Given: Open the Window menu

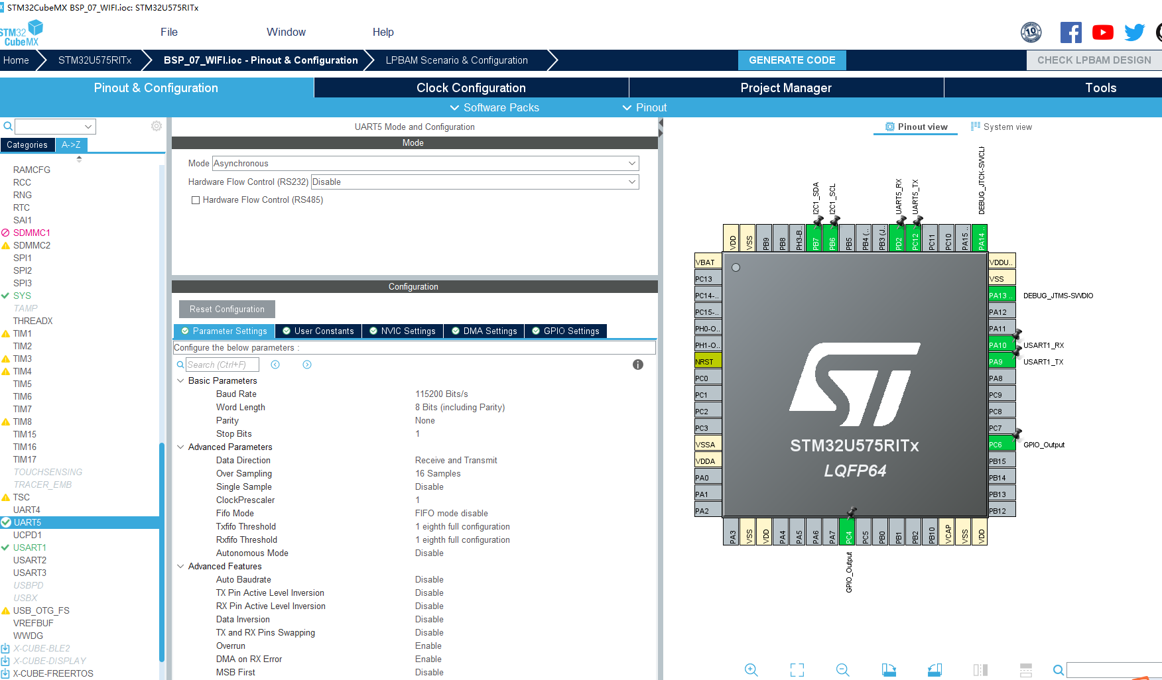Looking at the screenshot, I should 286,32.
